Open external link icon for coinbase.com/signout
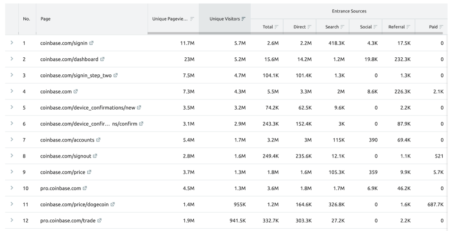 click(x=95, y=156)
